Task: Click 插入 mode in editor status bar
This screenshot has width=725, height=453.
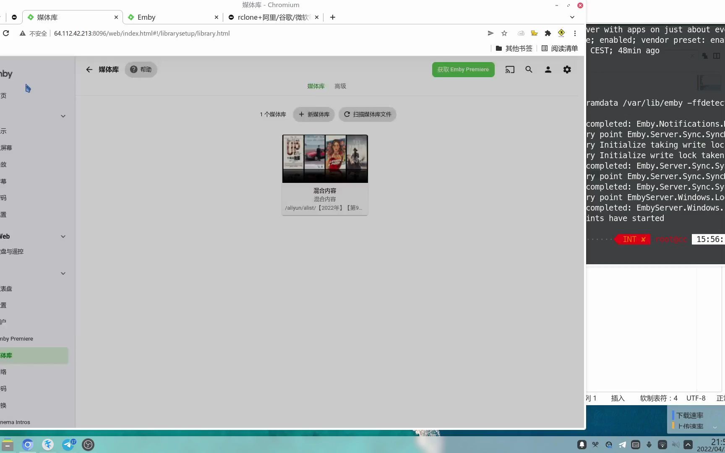Action: (x=618, y=398)
